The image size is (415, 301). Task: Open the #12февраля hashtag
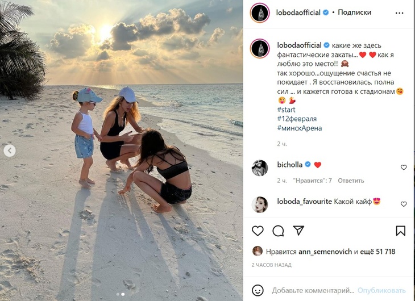tap(297, 119)
